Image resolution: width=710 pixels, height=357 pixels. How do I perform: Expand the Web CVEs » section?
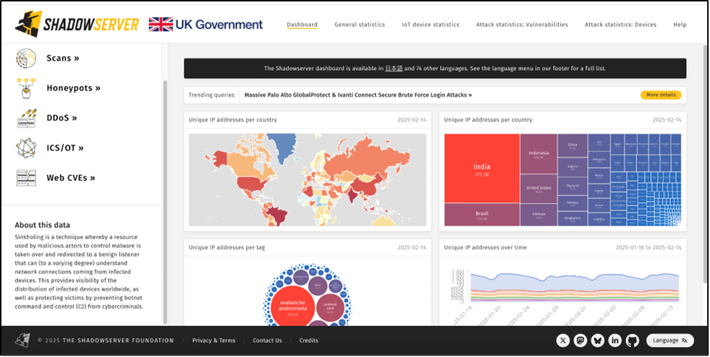[71, 178]
